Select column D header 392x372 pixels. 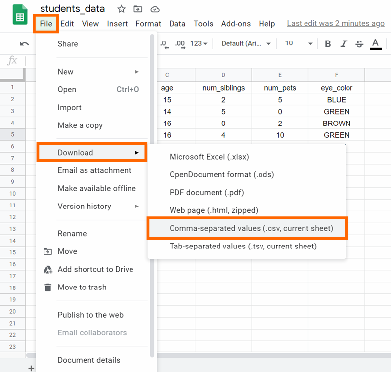click(223, 75)
